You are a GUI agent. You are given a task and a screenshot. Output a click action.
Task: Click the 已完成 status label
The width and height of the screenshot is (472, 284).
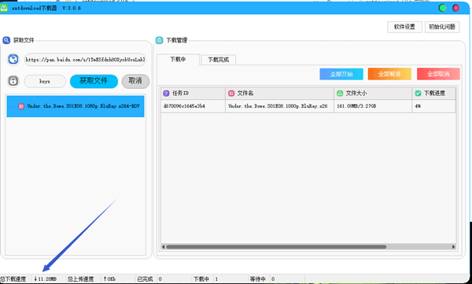145,278
